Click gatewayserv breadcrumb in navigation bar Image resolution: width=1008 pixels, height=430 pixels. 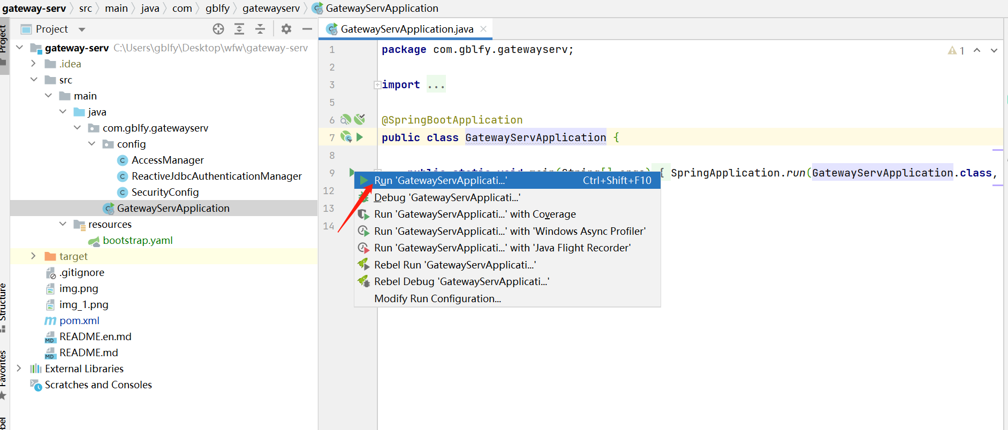point(271,8)
